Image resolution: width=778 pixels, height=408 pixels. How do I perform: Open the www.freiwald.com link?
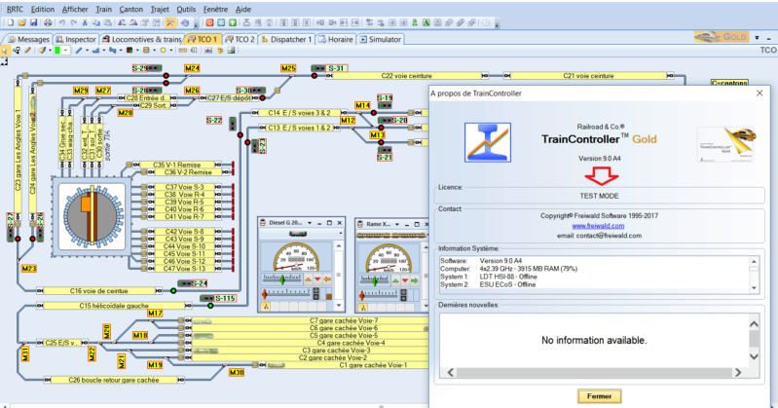[x=598, y=225]
